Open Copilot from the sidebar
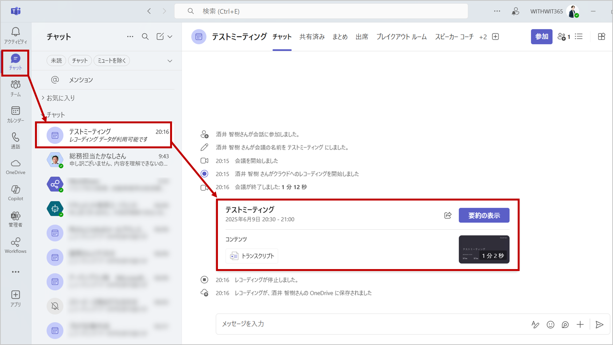This screenshot has width=613, height=345. [x=15, y=192]
